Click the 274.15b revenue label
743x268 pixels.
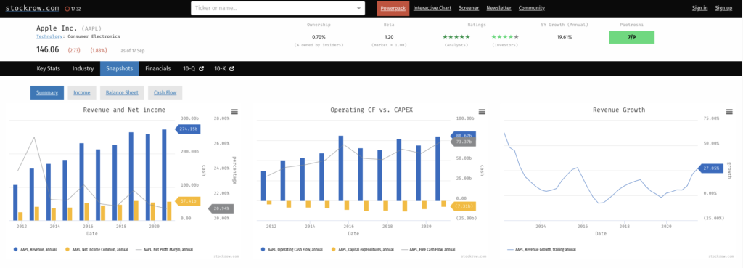tap(188, 129)
